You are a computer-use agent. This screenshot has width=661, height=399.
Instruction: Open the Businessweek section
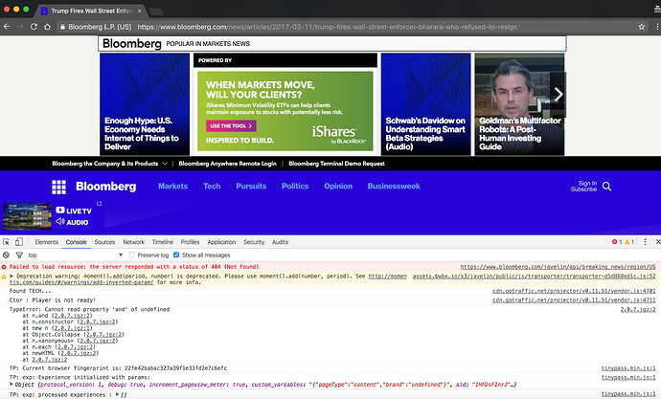coord(394,186)
